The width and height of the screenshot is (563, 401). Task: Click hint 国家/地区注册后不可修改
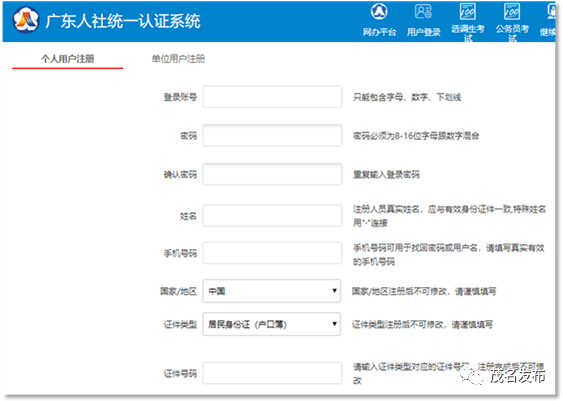pos(424,291)
